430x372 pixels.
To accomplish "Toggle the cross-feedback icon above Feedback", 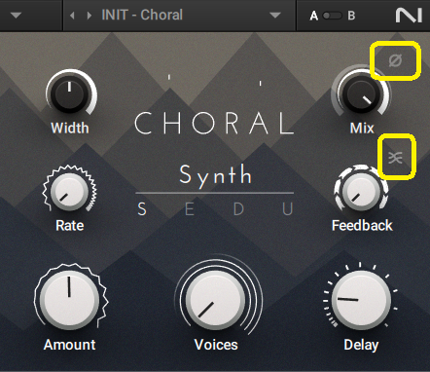I will coord(396,158).
